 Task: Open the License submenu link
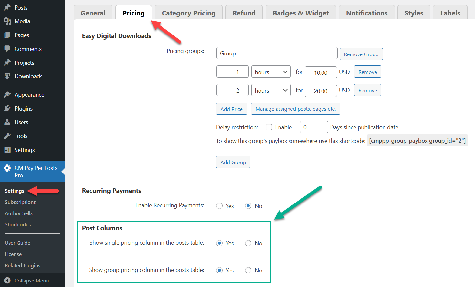13,254
